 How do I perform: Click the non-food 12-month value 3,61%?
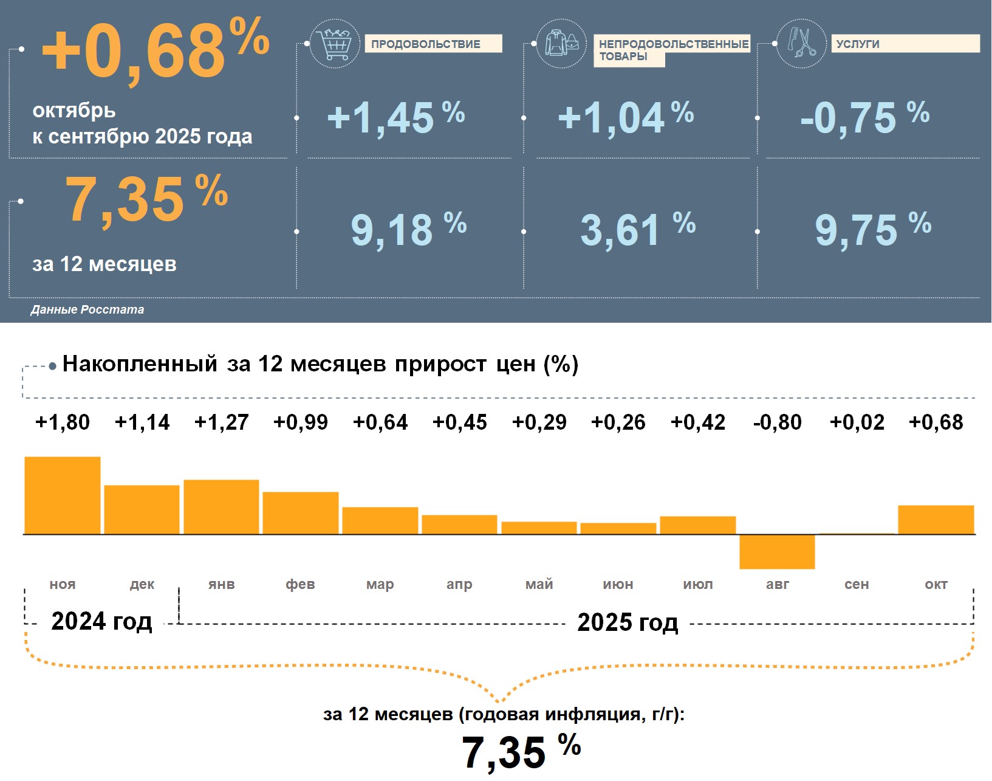[637, 230]
